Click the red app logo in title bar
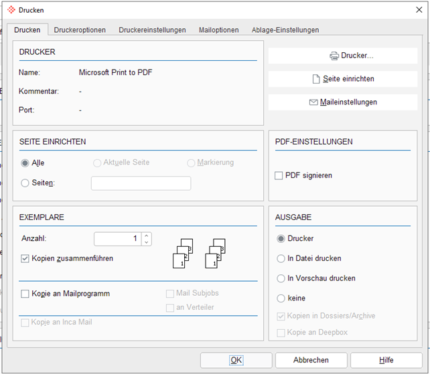 (x=11, y=10)
